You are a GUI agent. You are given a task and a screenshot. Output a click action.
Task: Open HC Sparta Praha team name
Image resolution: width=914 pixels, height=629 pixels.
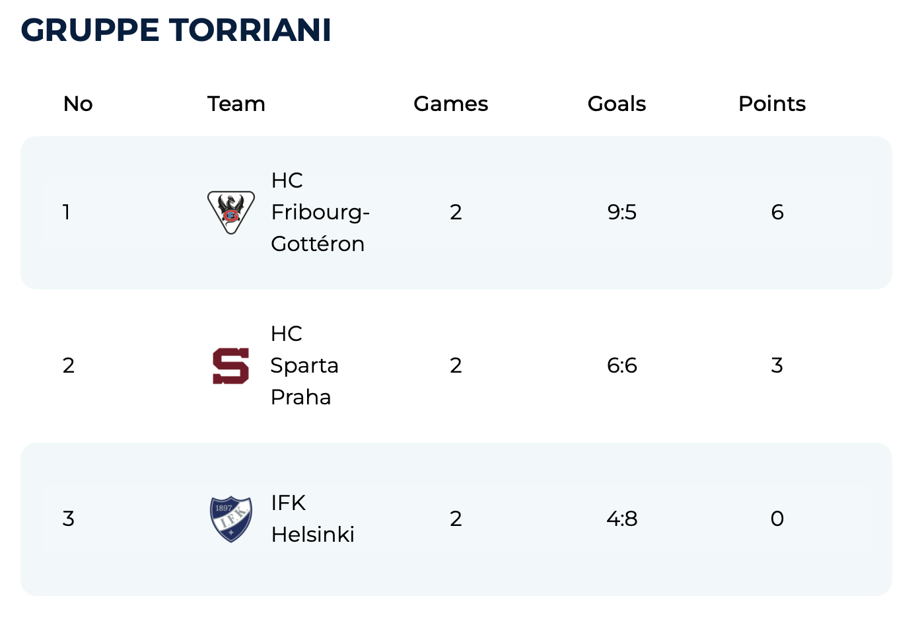tap(304, 365)
